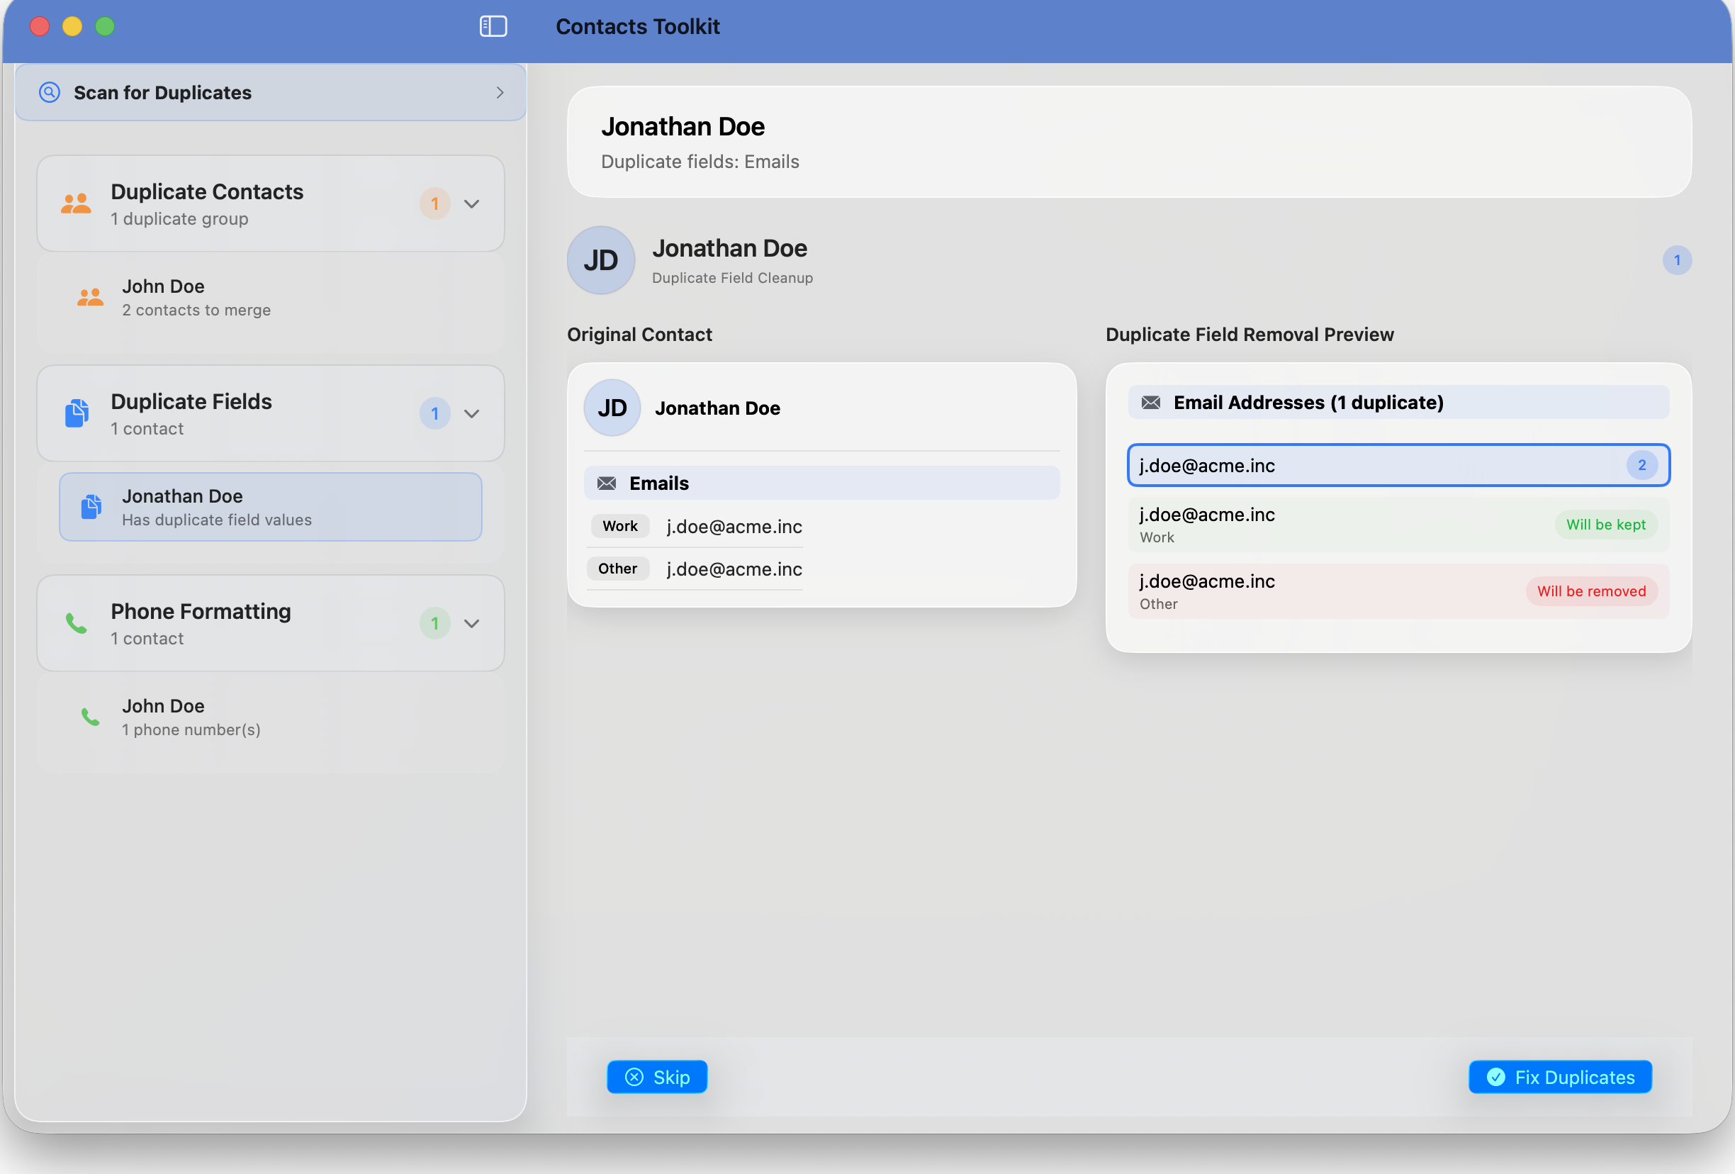
Task: Click the sidebar toggle icon in titlebar
Action: point(493,26)
